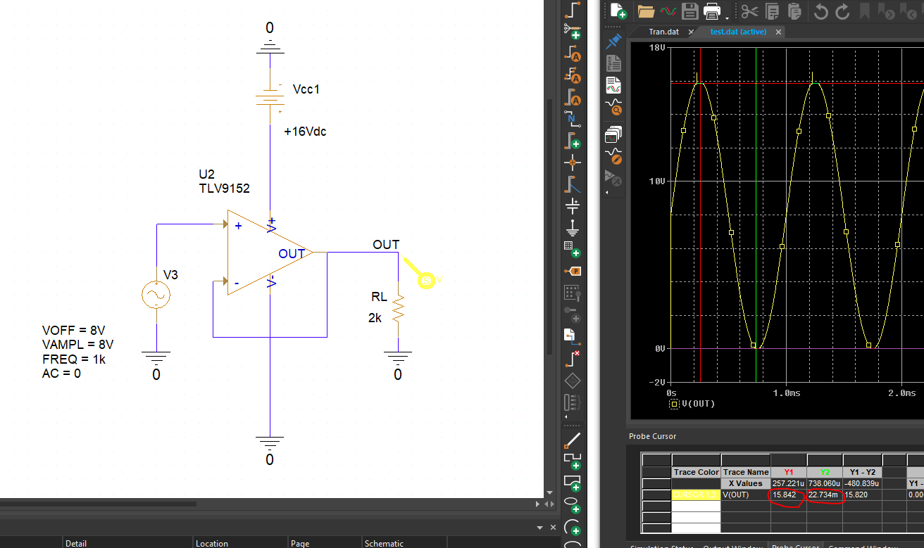Save using the floppy disk icon
Viewport: 924px width, 548px height.
(689, 11)
